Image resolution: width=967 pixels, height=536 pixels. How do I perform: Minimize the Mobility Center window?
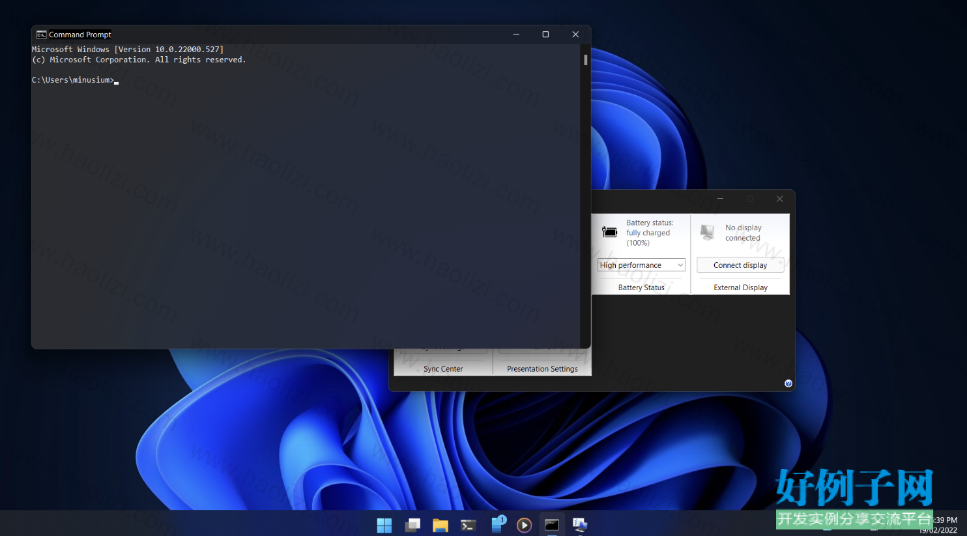[720, 199]
